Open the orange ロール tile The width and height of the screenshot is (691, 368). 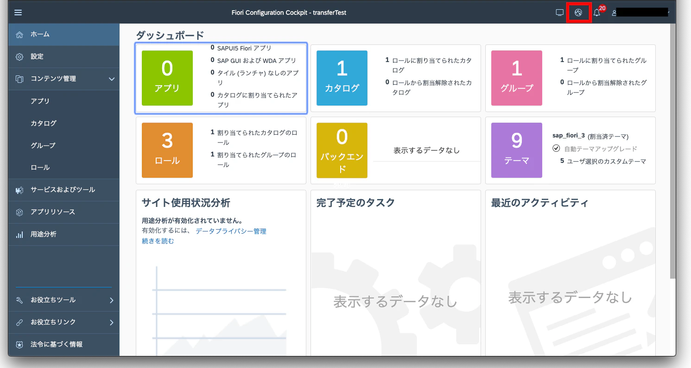(x=167, y=150)
